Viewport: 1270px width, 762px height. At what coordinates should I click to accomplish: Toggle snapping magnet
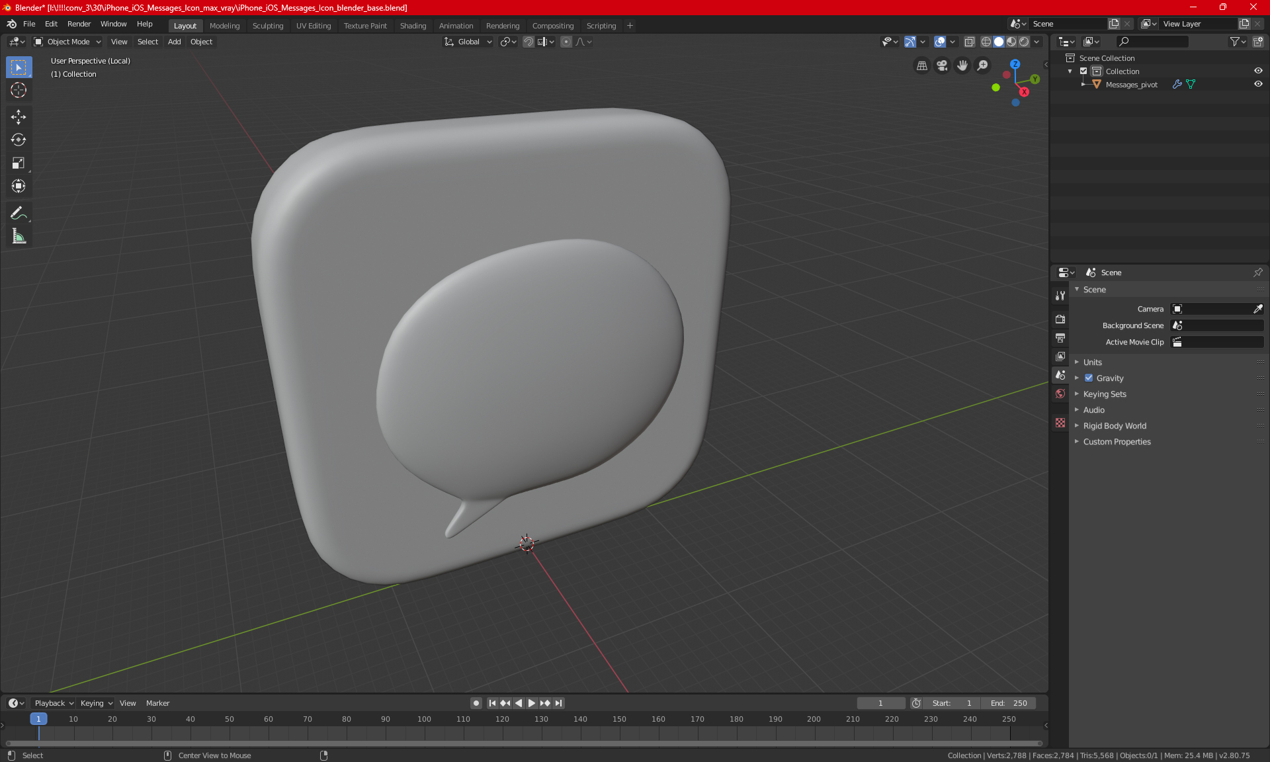pos(528,42)
